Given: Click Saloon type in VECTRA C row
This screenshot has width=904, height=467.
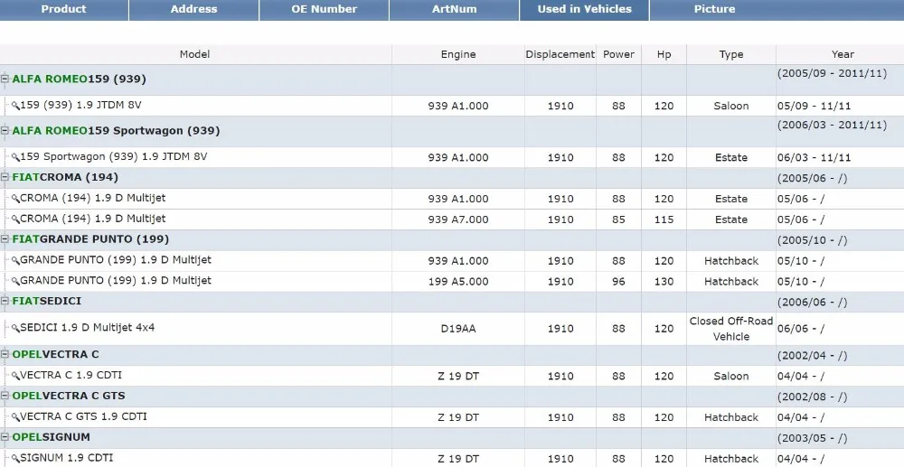Looking at the screenshot, I should click(x=731, y=376).
